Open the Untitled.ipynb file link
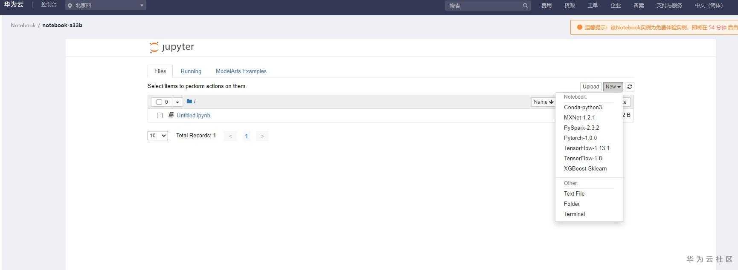This screenshot has width=738, height=270. tap(193, 115)
